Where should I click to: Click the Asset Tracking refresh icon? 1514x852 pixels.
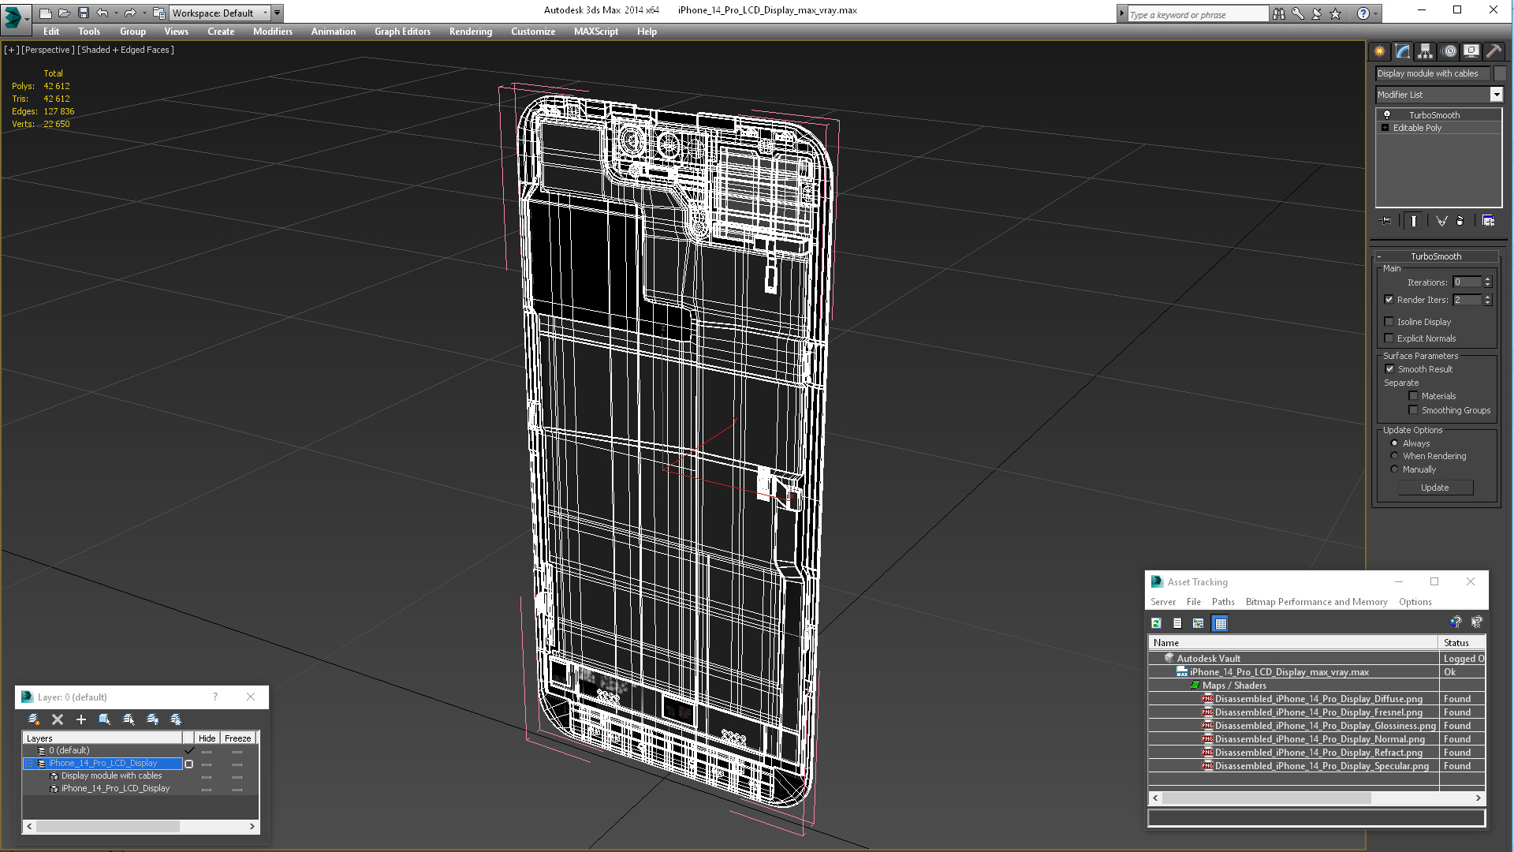click(x=1155, y=623)
